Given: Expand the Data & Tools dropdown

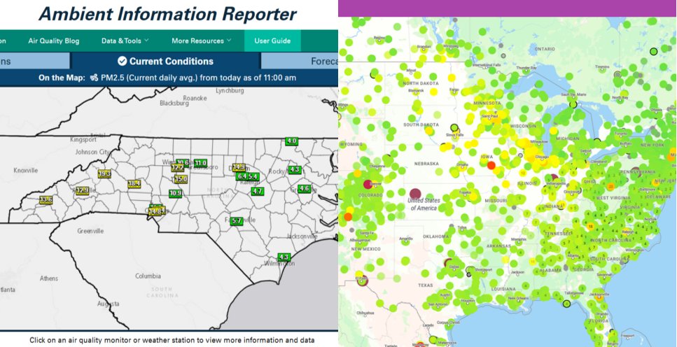Looking at the screenshot, I should 125,41.
